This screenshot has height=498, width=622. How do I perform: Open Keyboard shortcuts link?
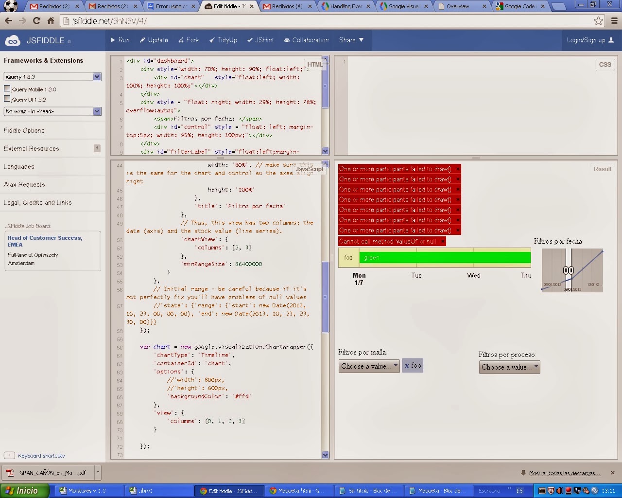(41, 456)
